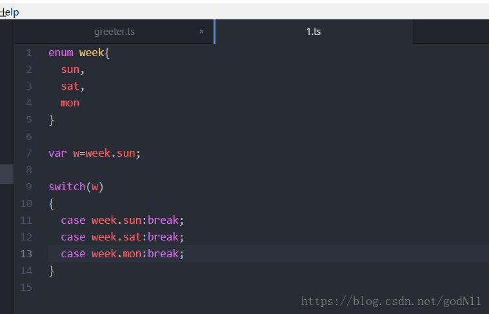Click 'sun,' enum member on line 2
This screenshot has width=489, height=314.
coord(73,70)
